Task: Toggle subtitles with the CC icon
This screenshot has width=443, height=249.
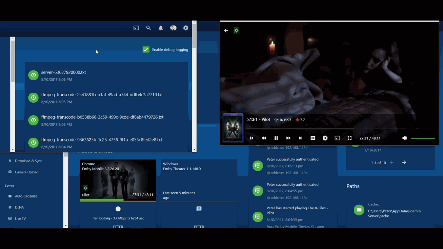Action: (313, 138)
